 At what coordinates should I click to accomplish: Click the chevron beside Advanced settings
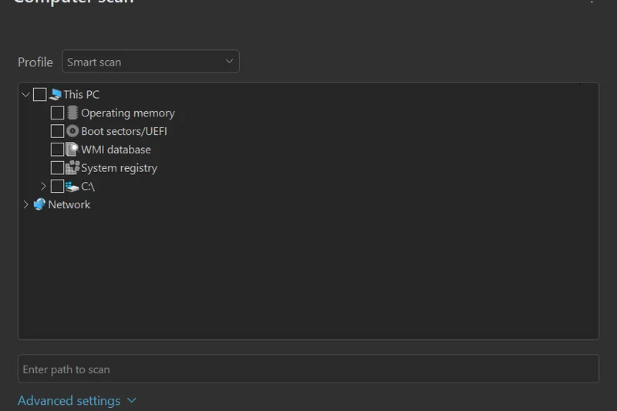(x=131, y=401)
